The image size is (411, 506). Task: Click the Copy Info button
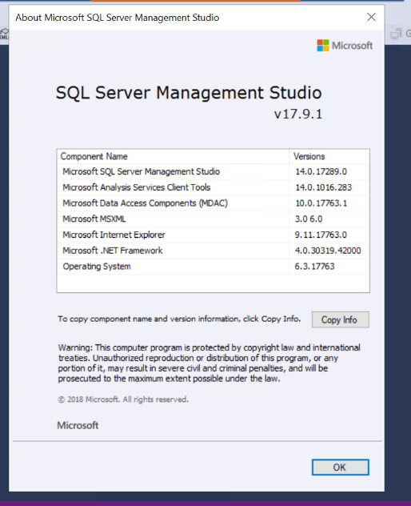340,319
